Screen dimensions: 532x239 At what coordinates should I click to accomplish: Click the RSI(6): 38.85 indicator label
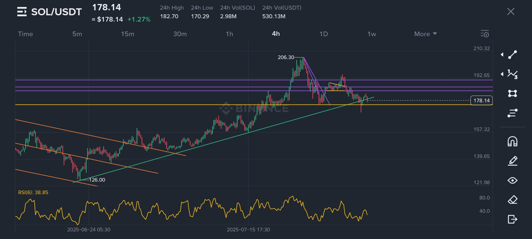(33, 193)
